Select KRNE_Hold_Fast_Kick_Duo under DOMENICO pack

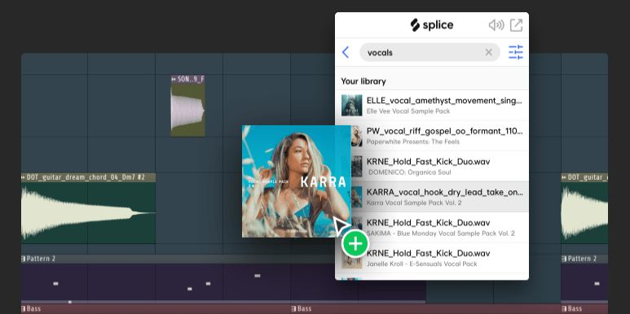pyautogui.click(x=432, y=166)
